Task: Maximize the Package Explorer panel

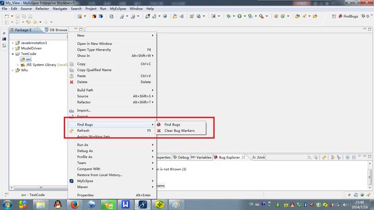Action: click(81, 29)
